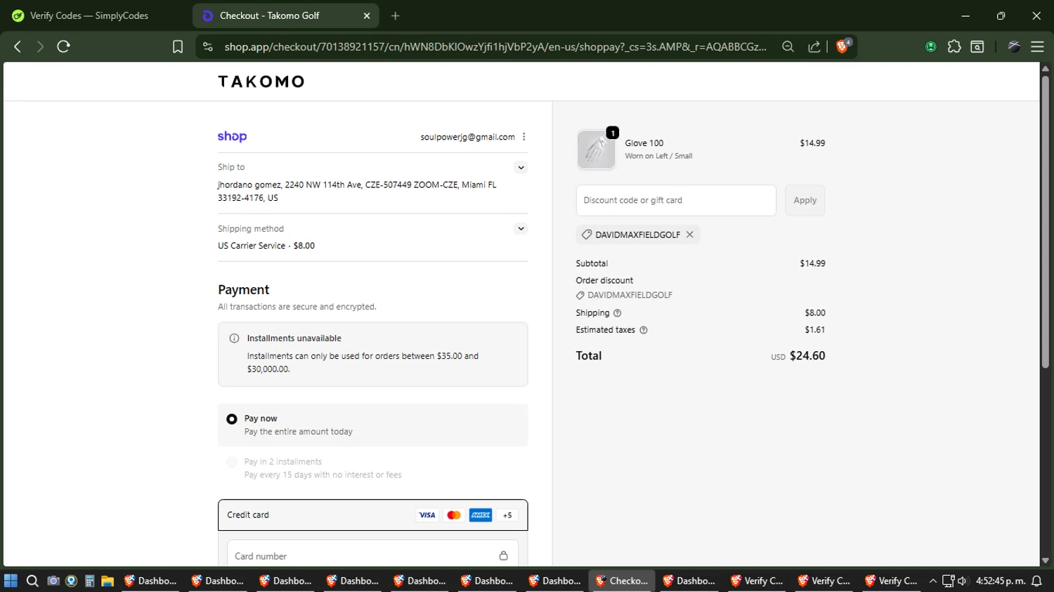The height and width of the screenshot is (592, 1054).
Task: Click the Glove 100 product thumbnail
Action: click(x=596, y=149)
